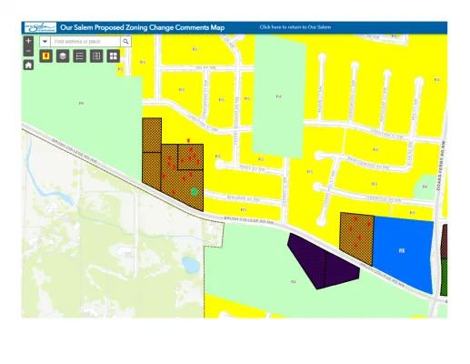Zoom out of the map

[x=28, y=51]
